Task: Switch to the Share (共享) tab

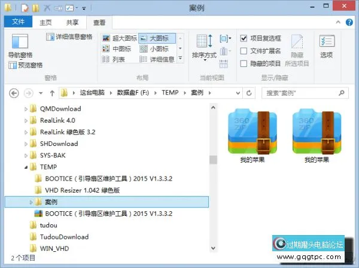Action: (x=72, y=22)
